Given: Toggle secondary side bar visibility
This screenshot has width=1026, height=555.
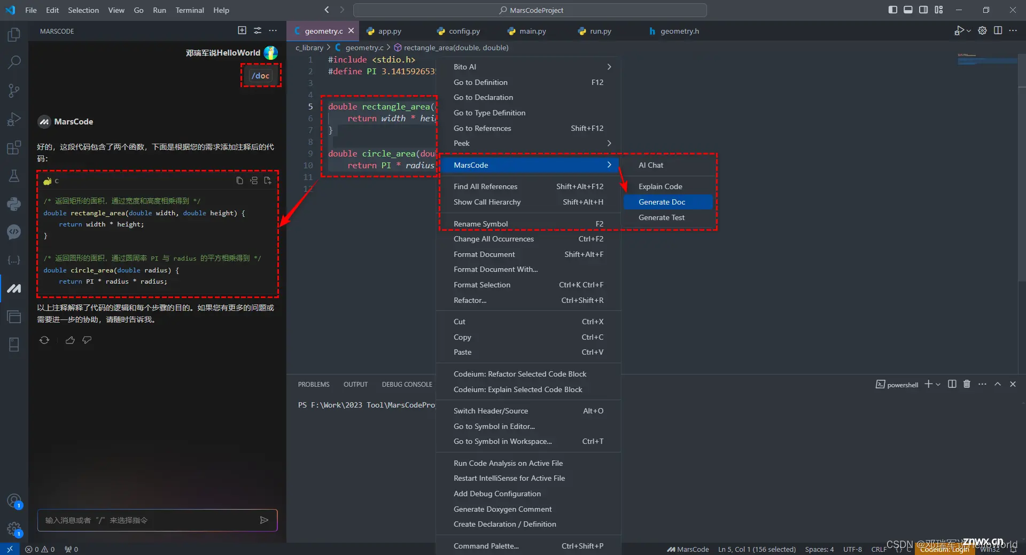Looking at the screenshot, I should coord(923,10).
